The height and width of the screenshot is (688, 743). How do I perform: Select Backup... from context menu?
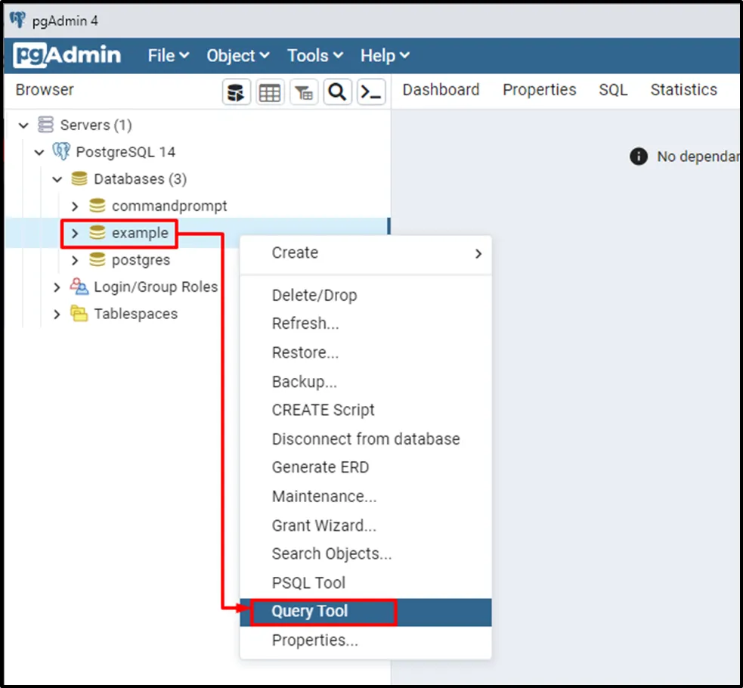click(304, 382)
